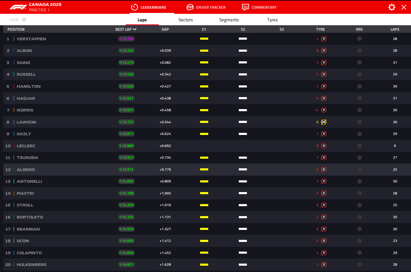
Task: Click the Commentary speech bubble icon
Action: click(245, 7)
